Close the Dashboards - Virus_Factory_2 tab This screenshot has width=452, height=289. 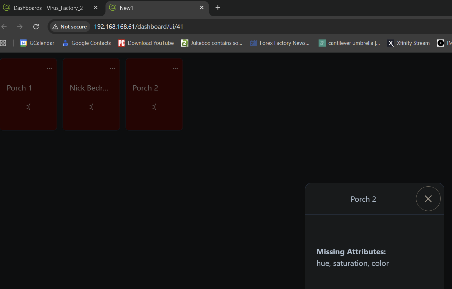click(96, 8)
